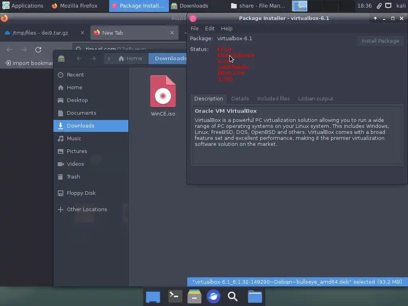
Task: Click the Firefox URL address bar
Action: pyautogui.click(x=130, y=48)
